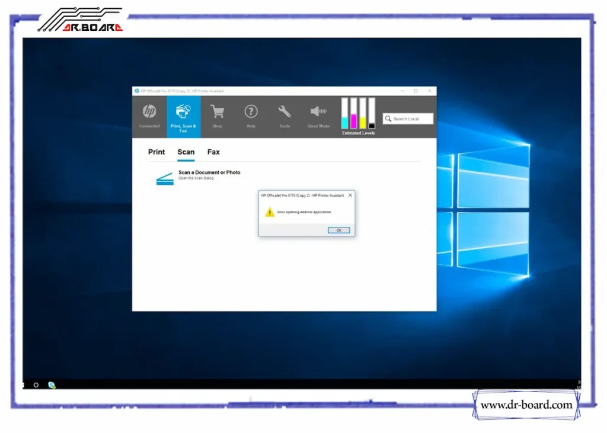Screen dimensions: 607x433
Task: Click the search icon on the taskbar
Action: tap(37, 385)
